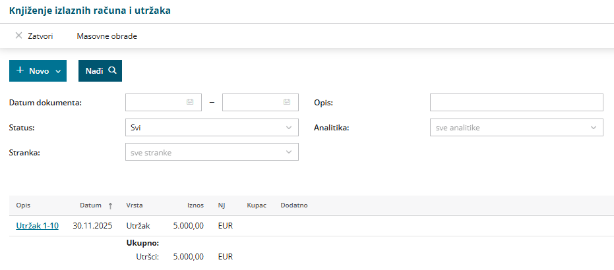This screenshot has height=270, width=614.
Task: Click the Datum column header
Action: click(90, 205)
